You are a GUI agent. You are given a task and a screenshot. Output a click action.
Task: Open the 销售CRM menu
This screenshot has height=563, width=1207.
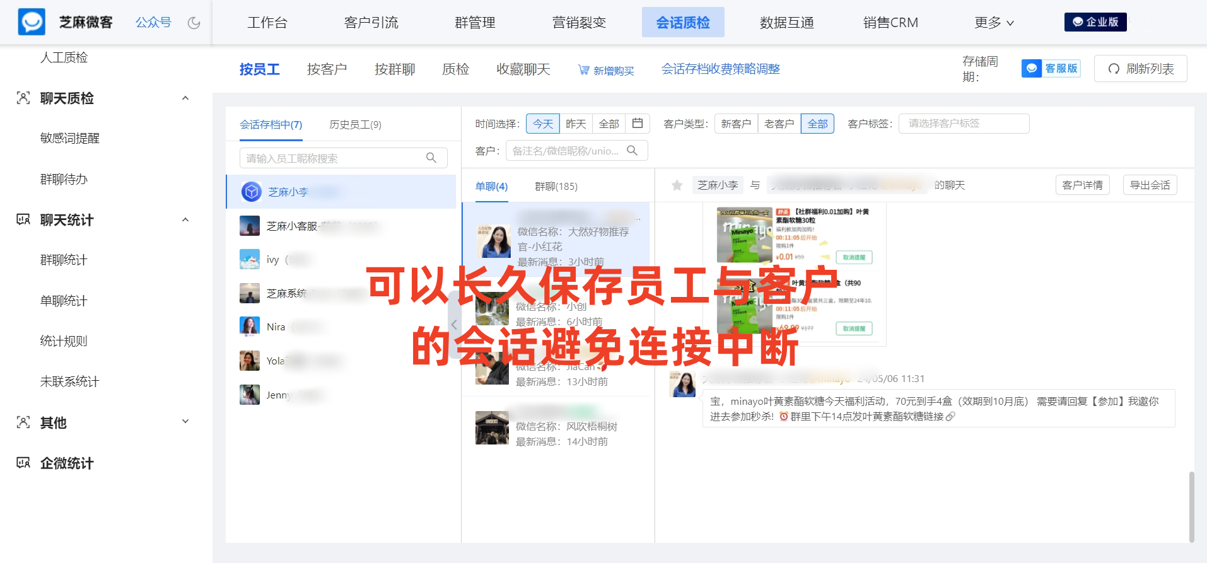click(x=890, y=23)
